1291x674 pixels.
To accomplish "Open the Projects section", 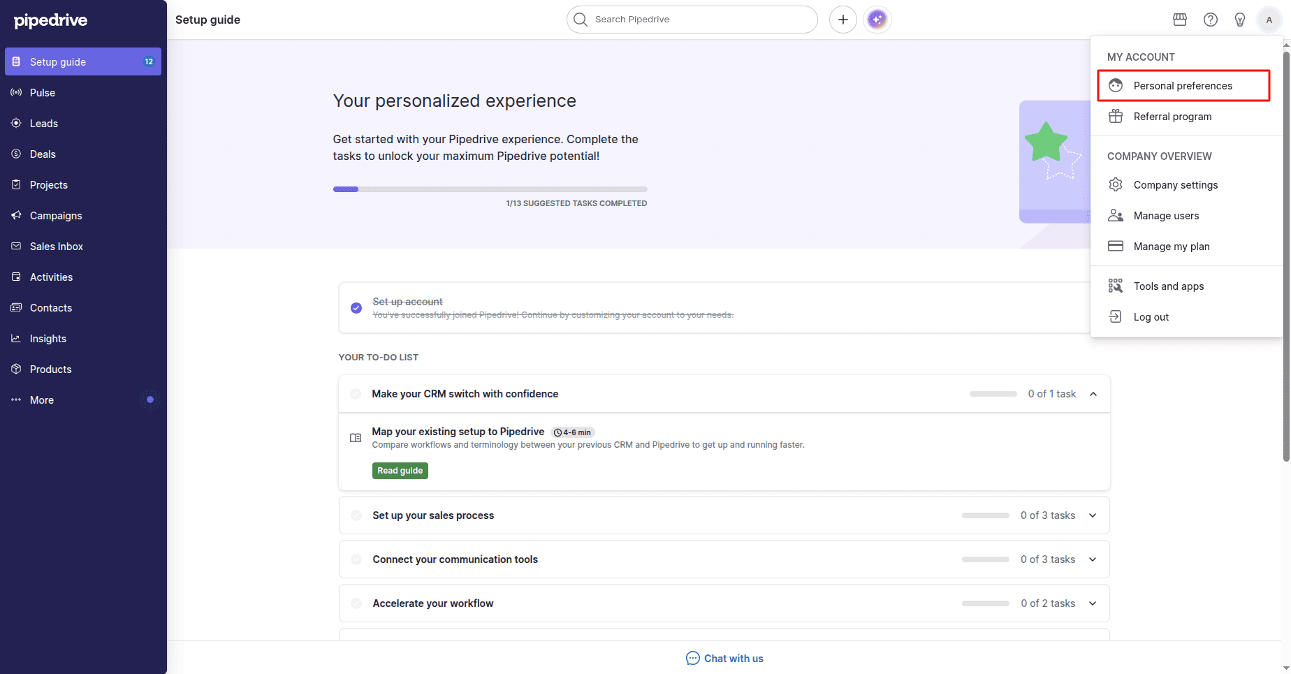I will point(83,184).
